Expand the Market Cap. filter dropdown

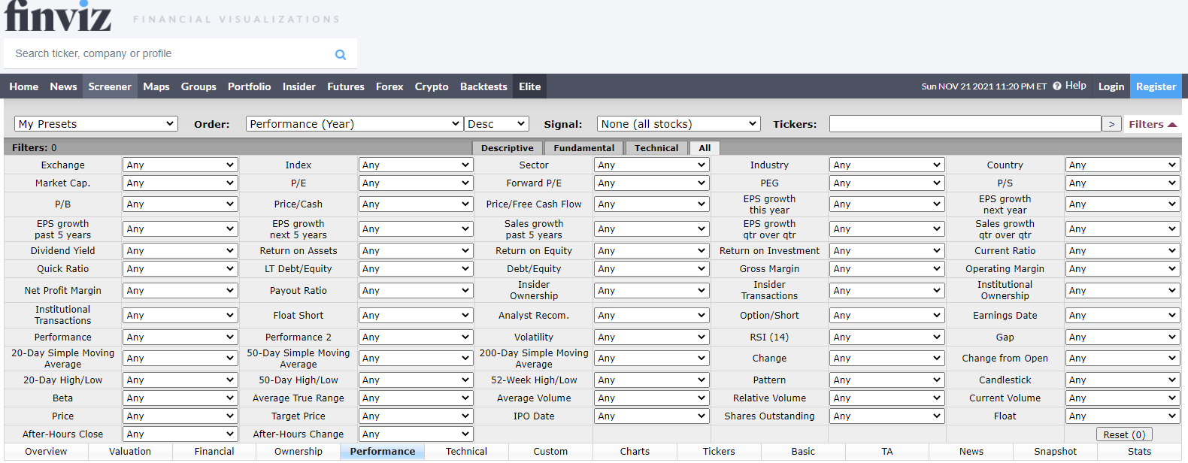click(180, 183)
